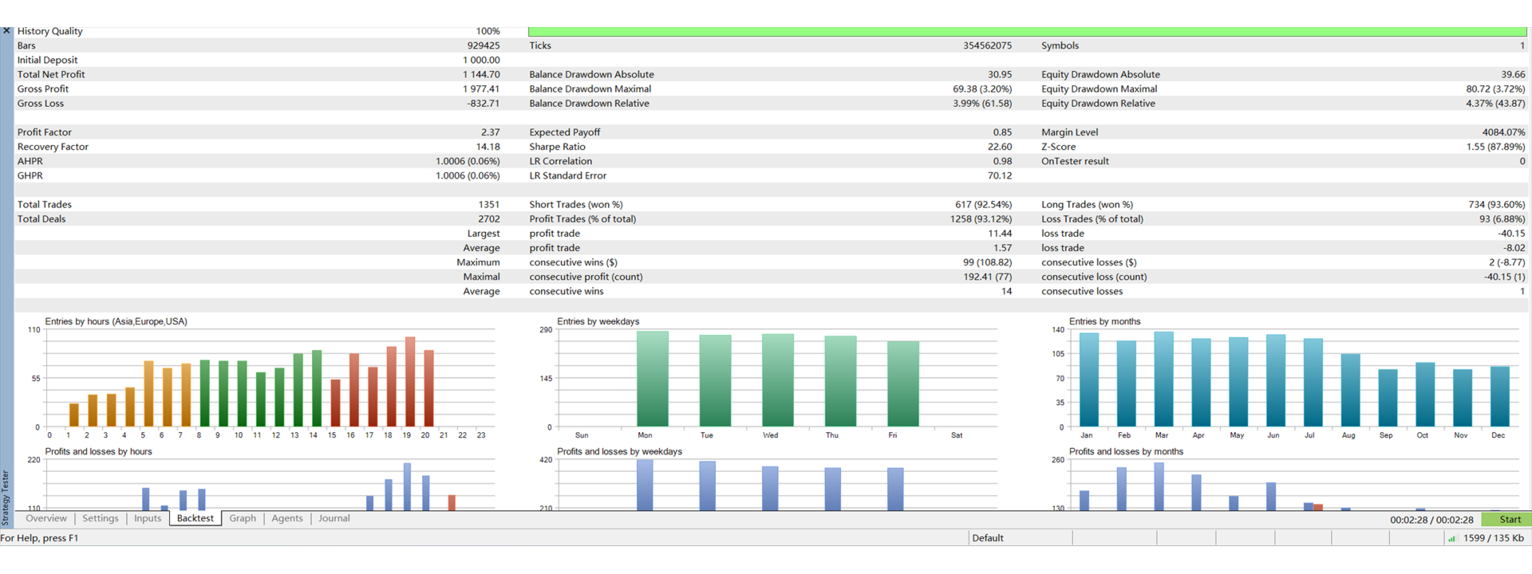Open the Settings tab
1532x574 pixels.
(x=101, y=518)
